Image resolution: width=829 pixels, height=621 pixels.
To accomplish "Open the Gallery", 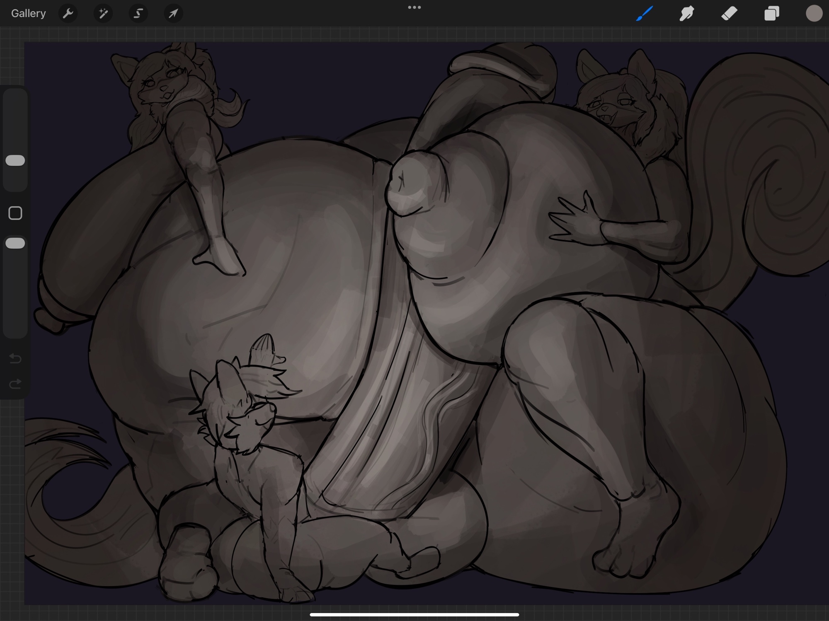I will [28, 14].
